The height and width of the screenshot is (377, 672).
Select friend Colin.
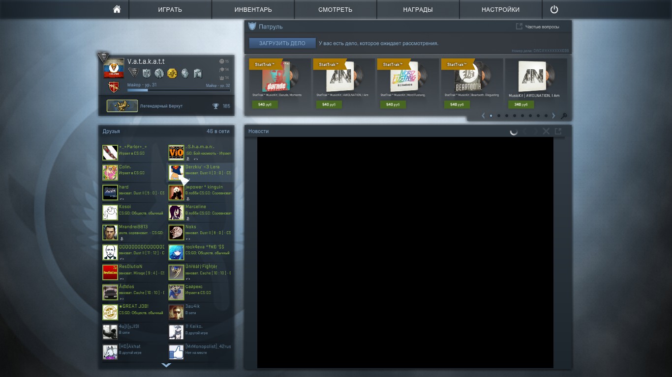click(x=134, y=172)
